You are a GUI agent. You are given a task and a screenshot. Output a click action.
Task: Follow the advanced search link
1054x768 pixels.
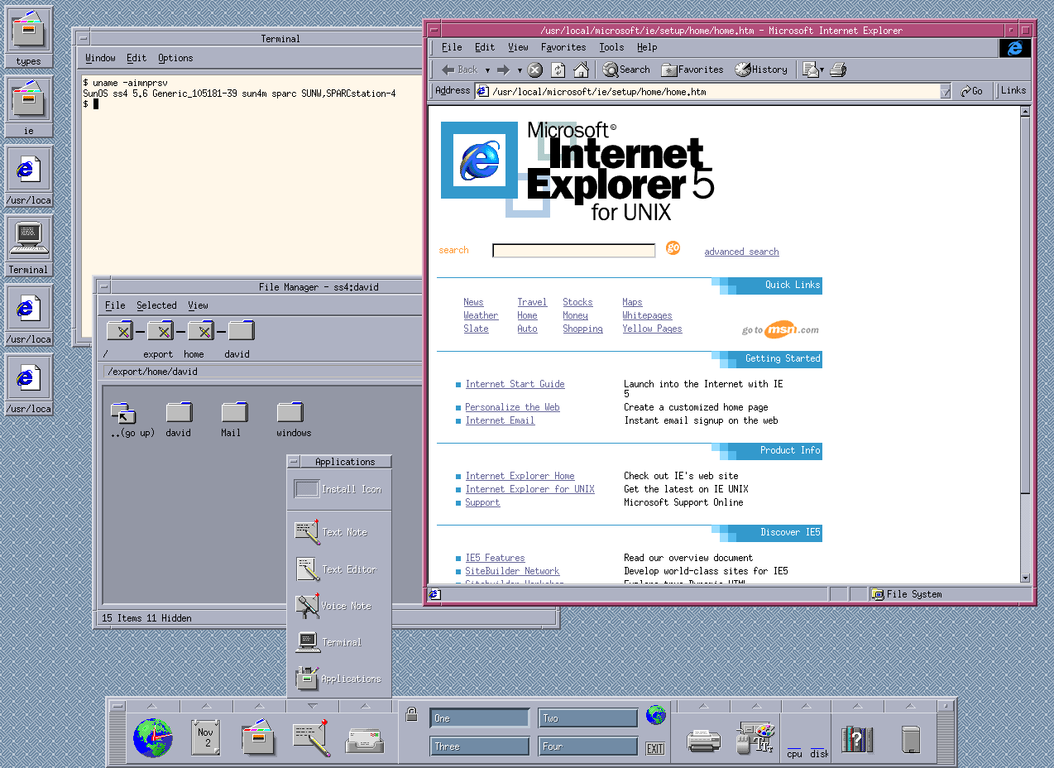tap(741, 252)
